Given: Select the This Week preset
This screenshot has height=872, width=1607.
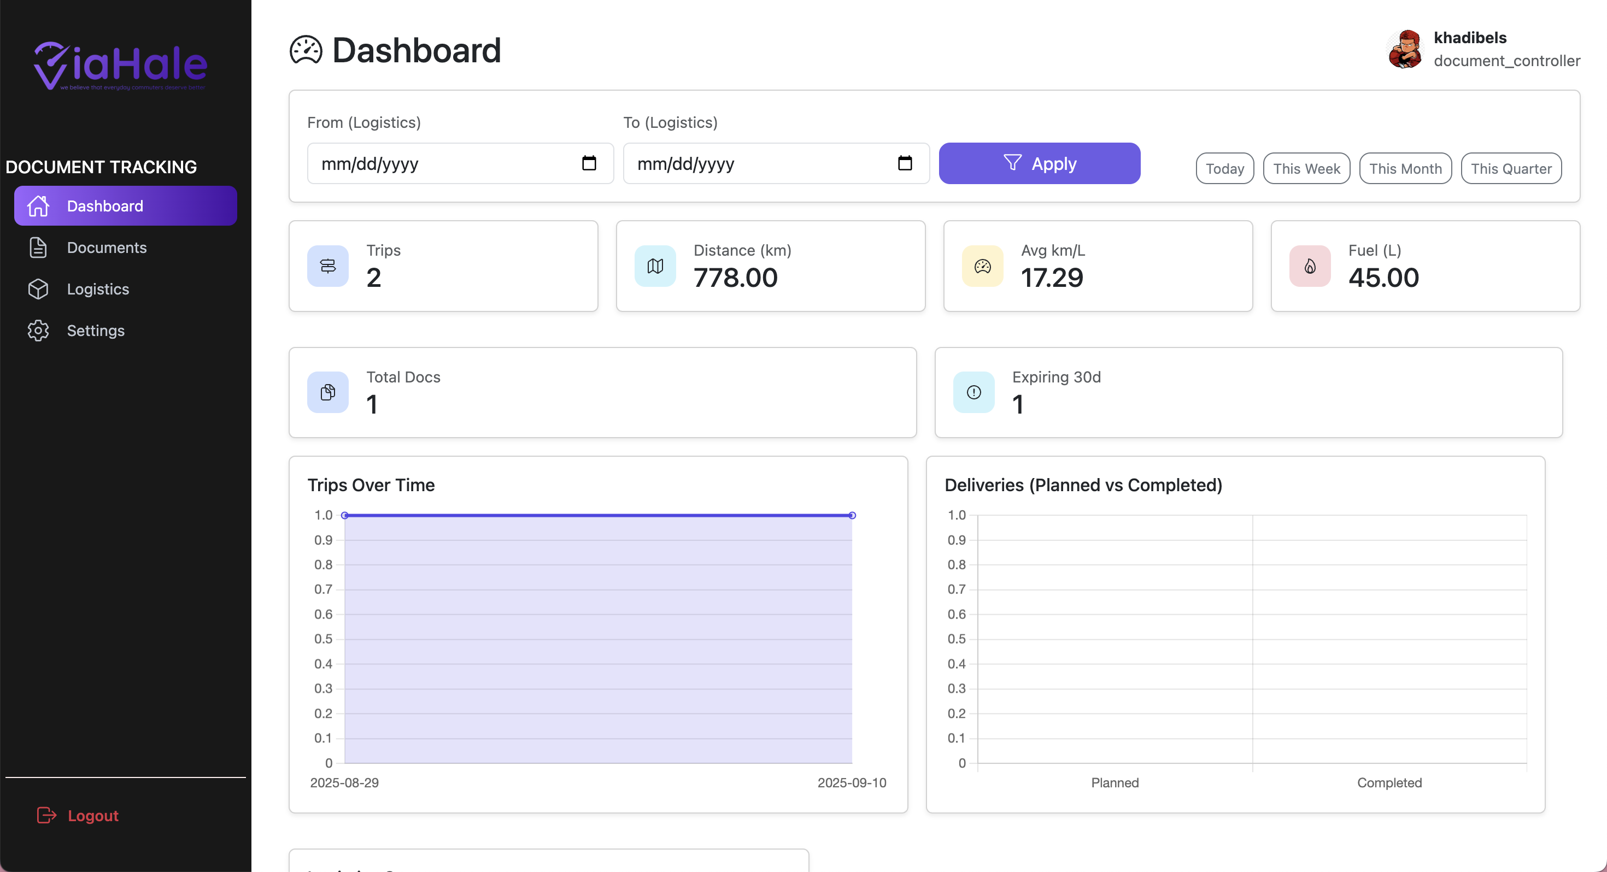Looking at the screenshot, I should (1306, 168).
